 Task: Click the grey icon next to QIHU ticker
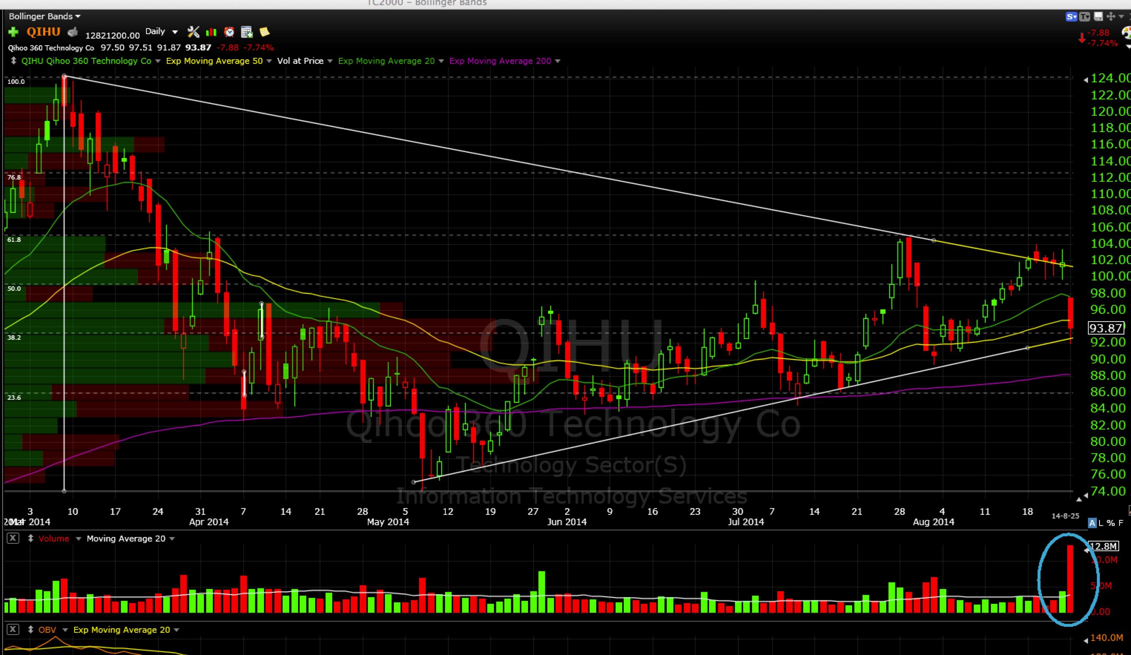73,32
